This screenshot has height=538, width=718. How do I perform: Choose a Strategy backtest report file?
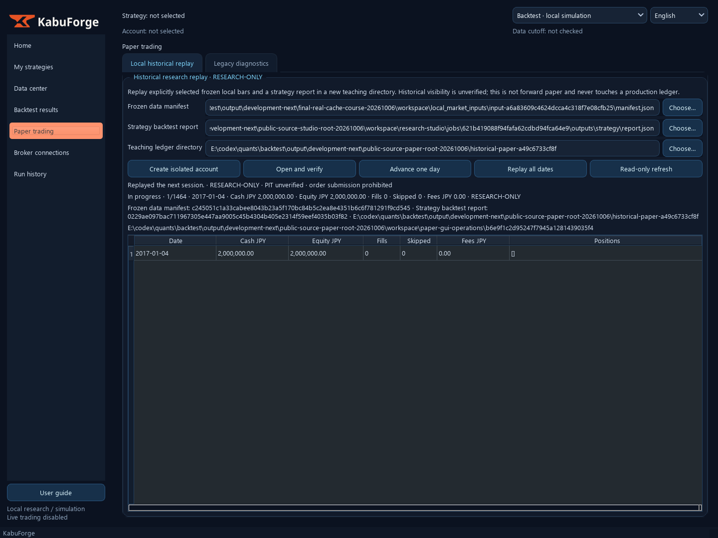click(682, 128)
